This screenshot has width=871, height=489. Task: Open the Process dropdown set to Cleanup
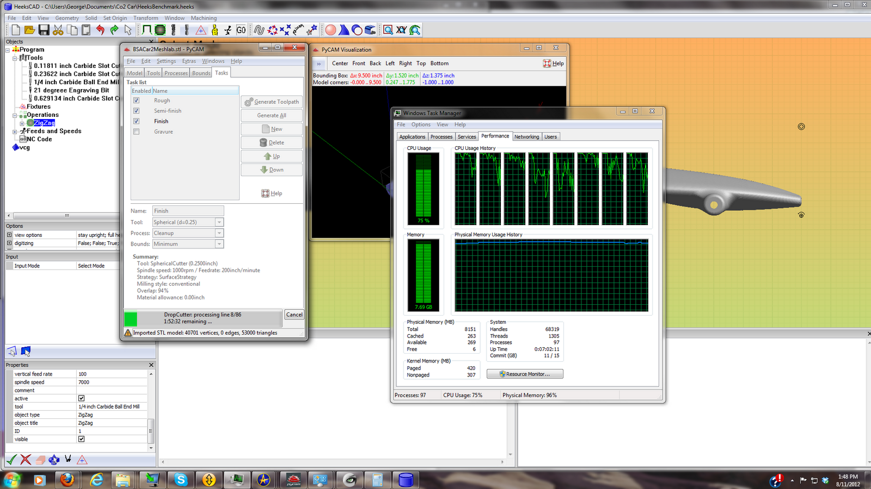(218, 233)
